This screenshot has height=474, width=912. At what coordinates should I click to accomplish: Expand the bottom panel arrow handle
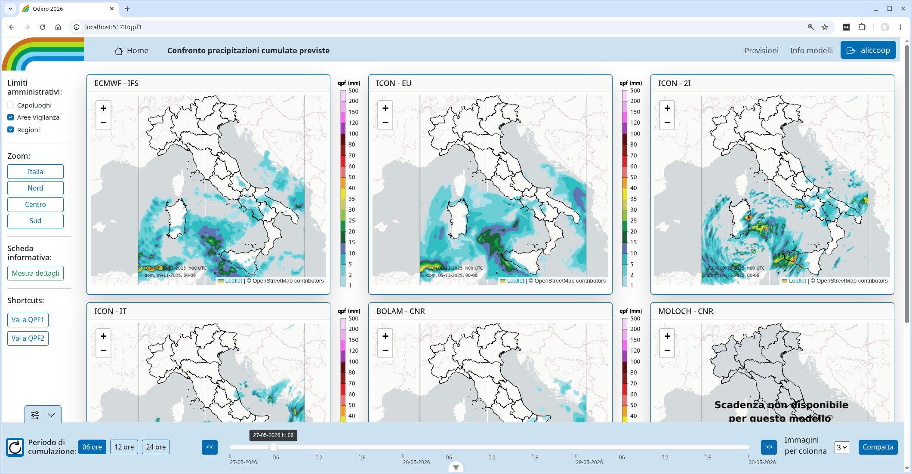click(x=456, y=467)
